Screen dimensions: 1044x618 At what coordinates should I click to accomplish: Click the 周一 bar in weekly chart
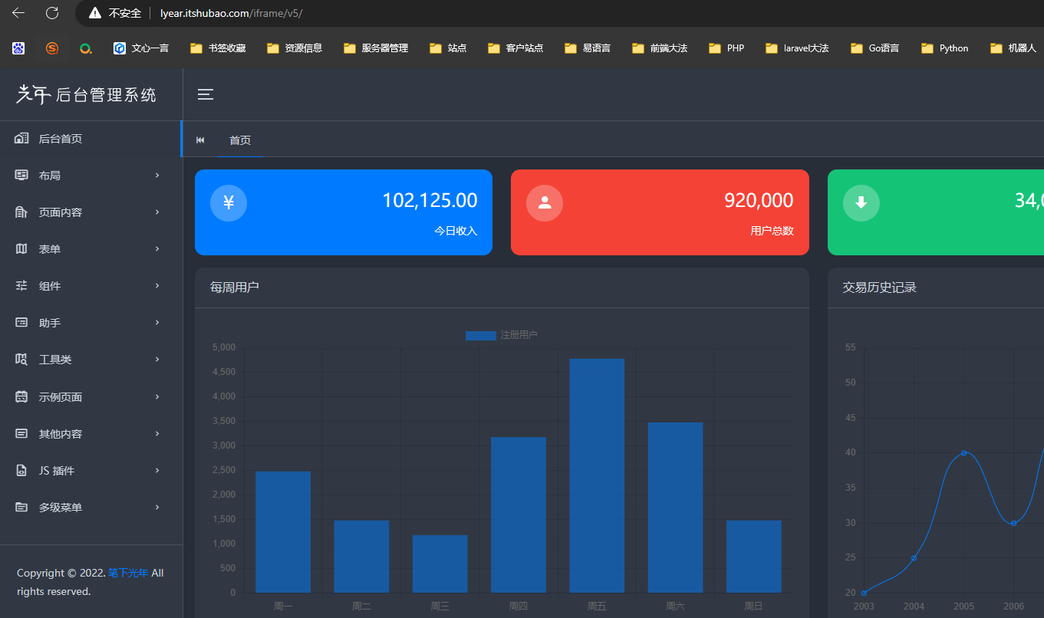click(x=283, y=532)
